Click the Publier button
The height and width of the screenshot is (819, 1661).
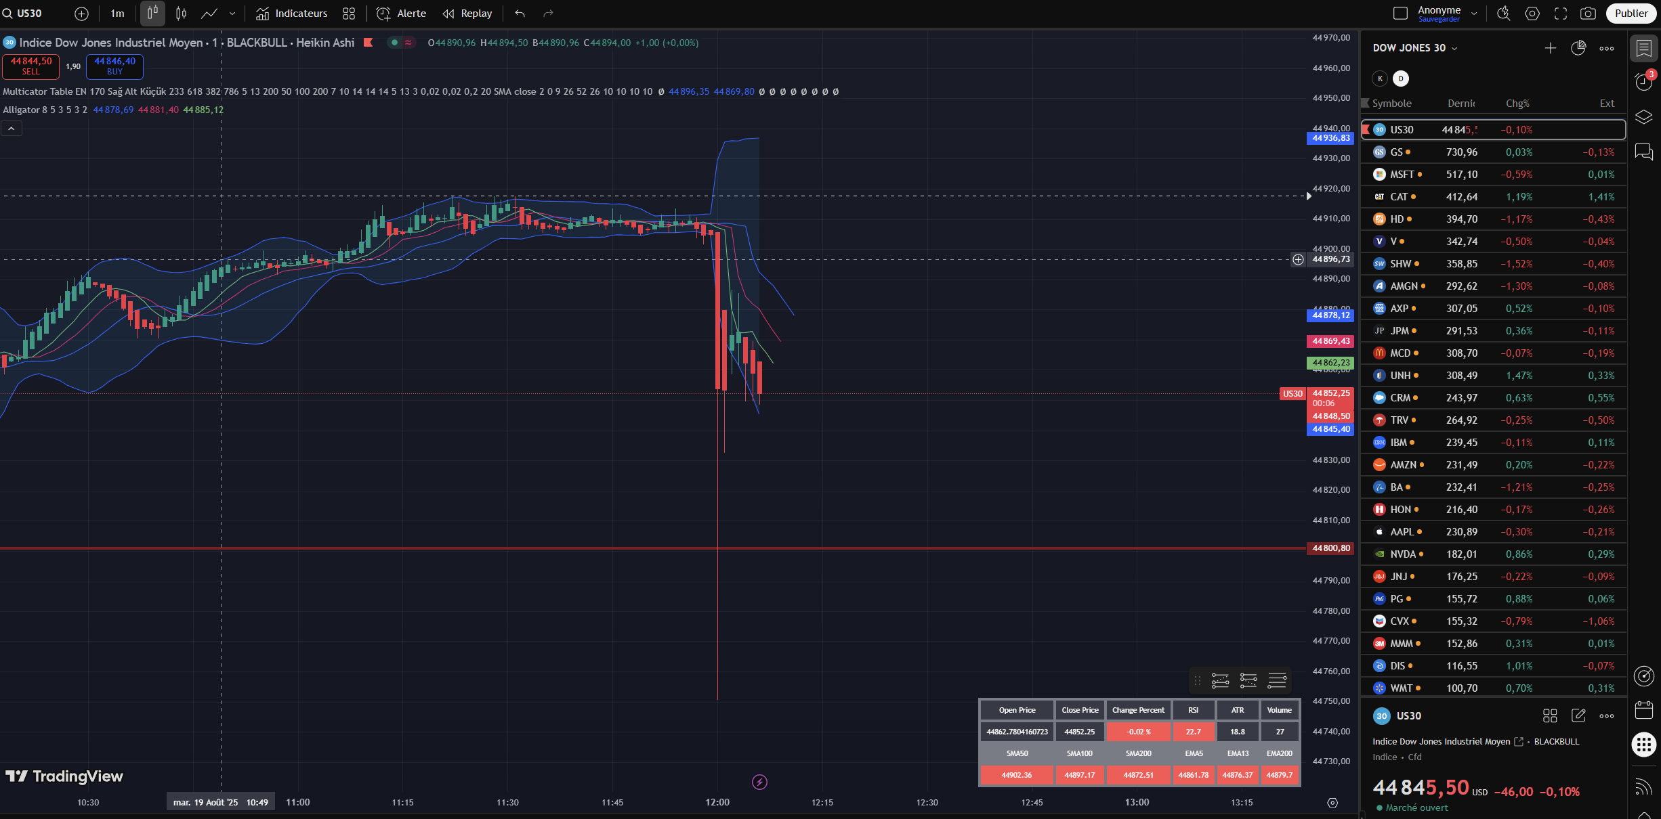[x=1631, y=14]
